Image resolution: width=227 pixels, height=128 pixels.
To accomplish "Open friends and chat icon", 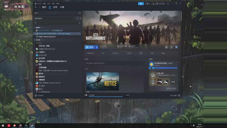I will point(179,96).
